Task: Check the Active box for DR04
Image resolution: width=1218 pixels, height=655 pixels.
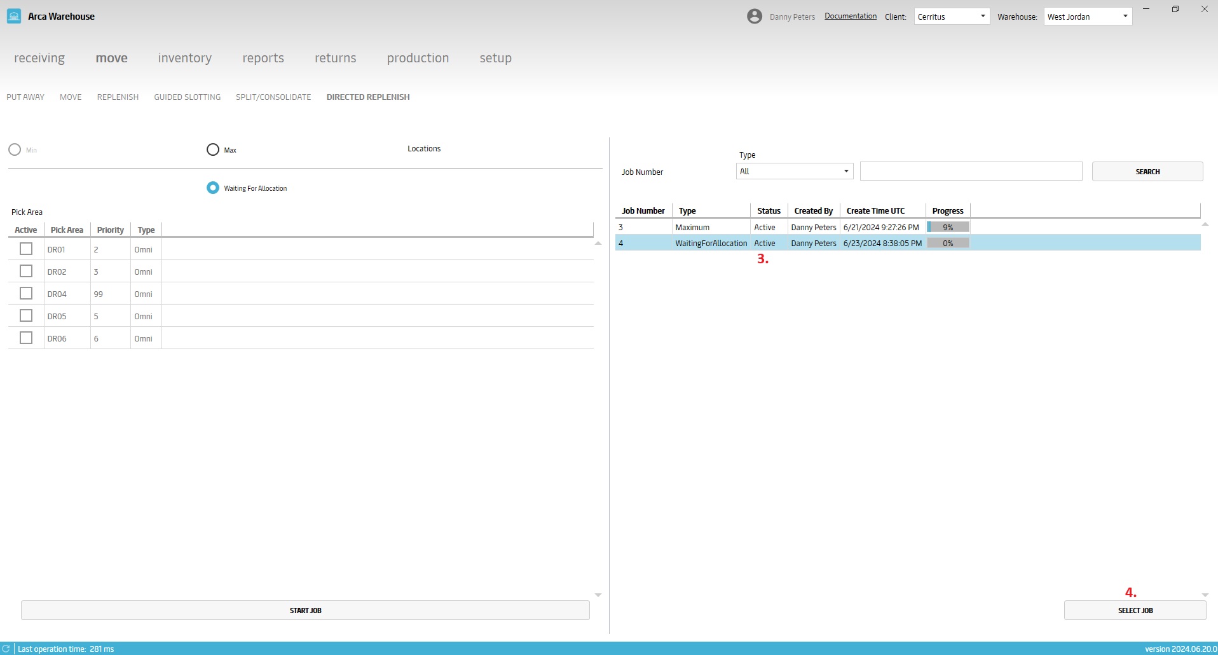Action: (26, 293)
